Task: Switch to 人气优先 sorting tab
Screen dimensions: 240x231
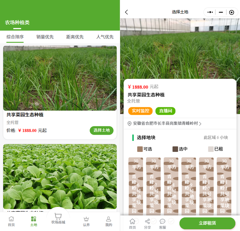Action: (x=105, y=37)
